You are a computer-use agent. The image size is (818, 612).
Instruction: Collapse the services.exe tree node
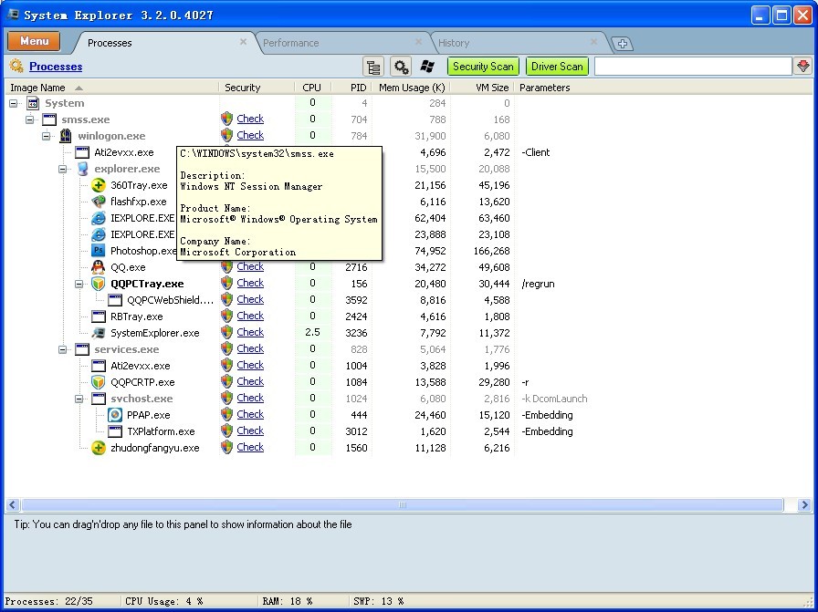[63, 349]
